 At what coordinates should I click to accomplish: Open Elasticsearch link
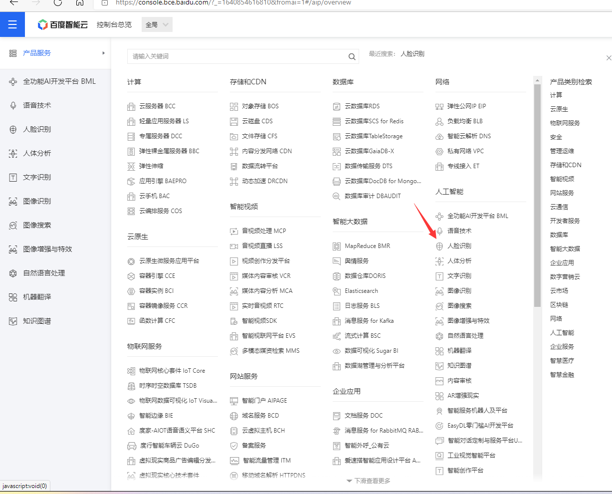[x=361, y=291]
